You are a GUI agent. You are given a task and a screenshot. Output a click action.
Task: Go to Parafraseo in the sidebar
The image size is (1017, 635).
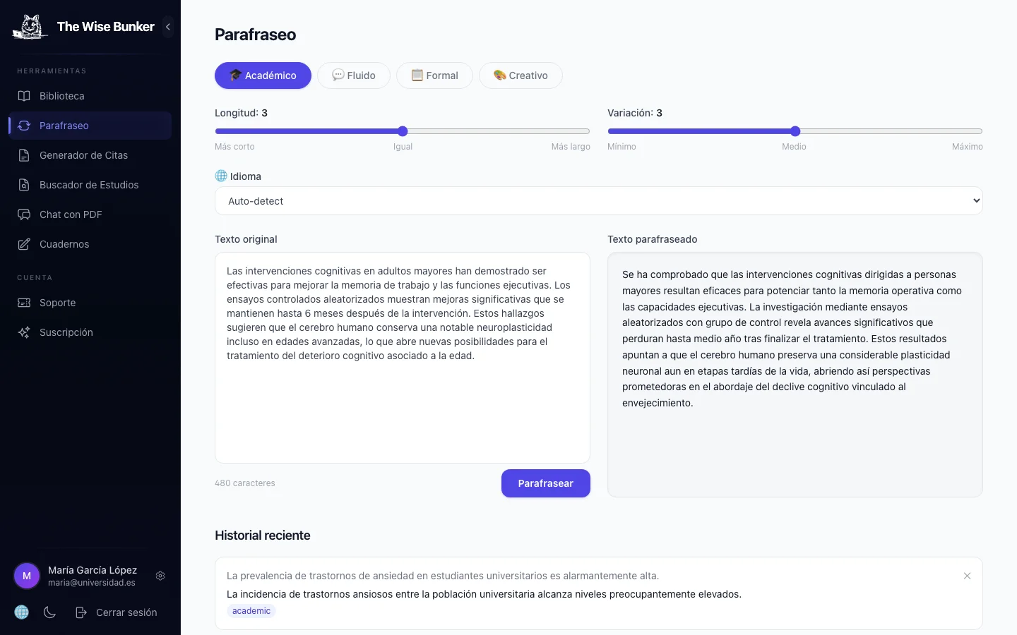pyautogui.click(x=64, y=126)
